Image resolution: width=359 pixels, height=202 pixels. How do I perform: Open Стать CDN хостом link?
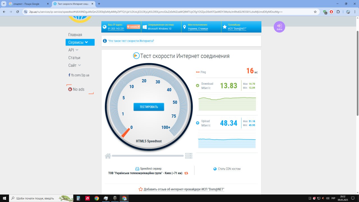click(229, 169)
